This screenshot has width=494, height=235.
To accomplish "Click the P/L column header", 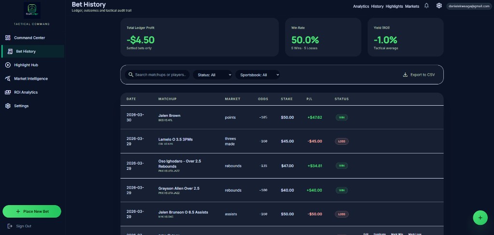I will pyautogui.click(x=309, y=99).
